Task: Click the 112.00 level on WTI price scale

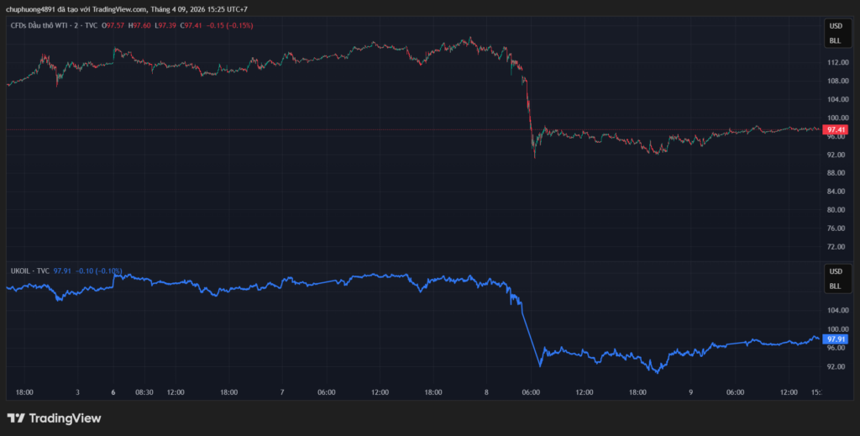Action: [835, 63]
